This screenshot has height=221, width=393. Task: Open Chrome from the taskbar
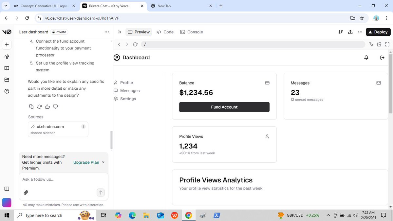click(x=188, y=215)
